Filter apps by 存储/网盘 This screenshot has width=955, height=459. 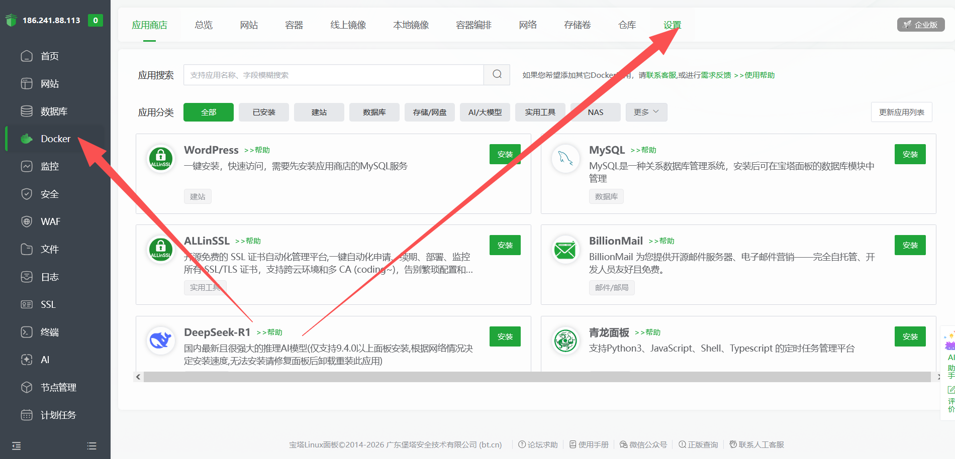[x=430, y=112]
